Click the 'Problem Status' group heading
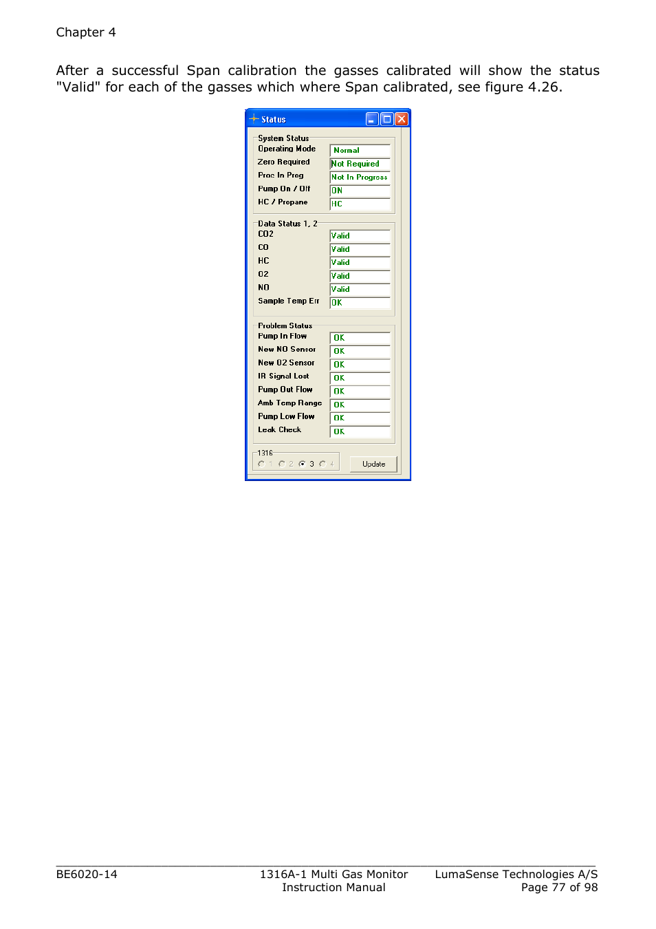656x929 pixels. point(285,325)
